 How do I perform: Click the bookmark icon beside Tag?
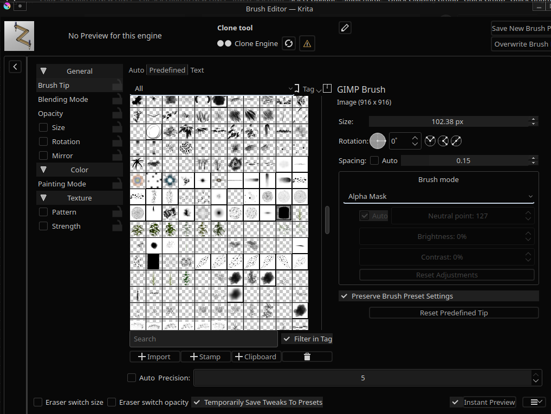click(297, 88)
